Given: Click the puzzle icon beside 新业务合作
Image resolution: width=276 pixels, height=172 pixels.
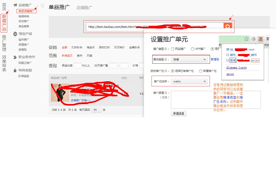Looking at the screenshot, I should click(15, 57).
